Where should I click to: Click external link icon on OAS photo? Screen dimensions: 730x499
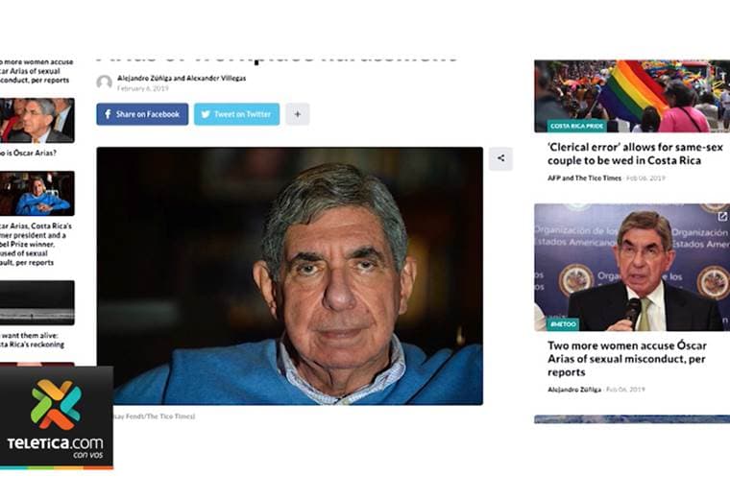(x=722, y=216)
